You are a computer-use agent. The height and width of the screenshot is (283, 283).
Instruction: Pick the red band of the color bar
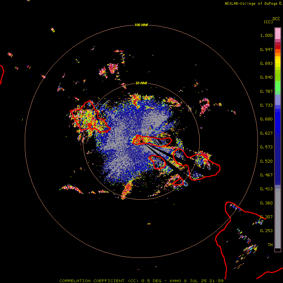tap(278, 47)
